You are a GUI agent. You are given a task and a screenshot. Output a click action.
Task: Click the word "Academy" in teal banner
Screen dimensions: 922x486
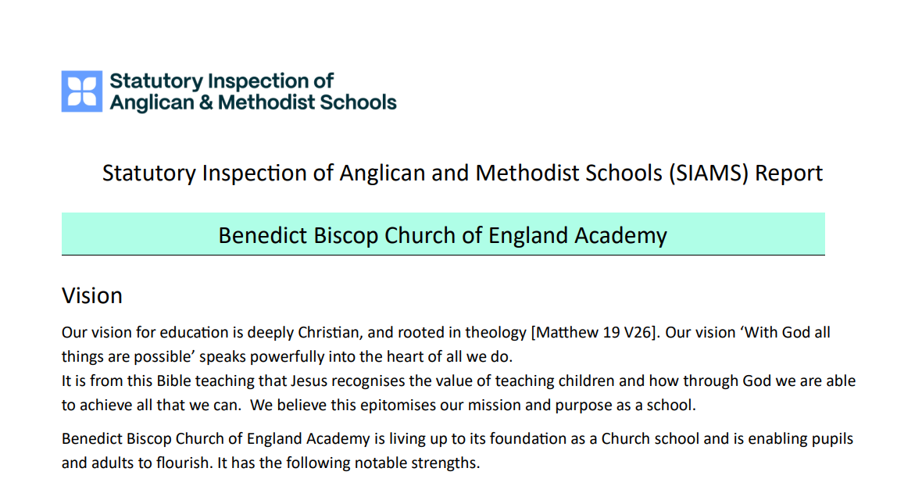tap(620, 236)
